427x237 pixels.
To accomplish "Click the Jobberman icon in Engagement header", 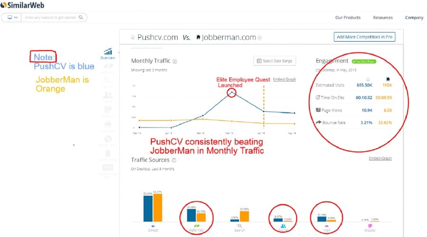I will [x=388, y=79].
